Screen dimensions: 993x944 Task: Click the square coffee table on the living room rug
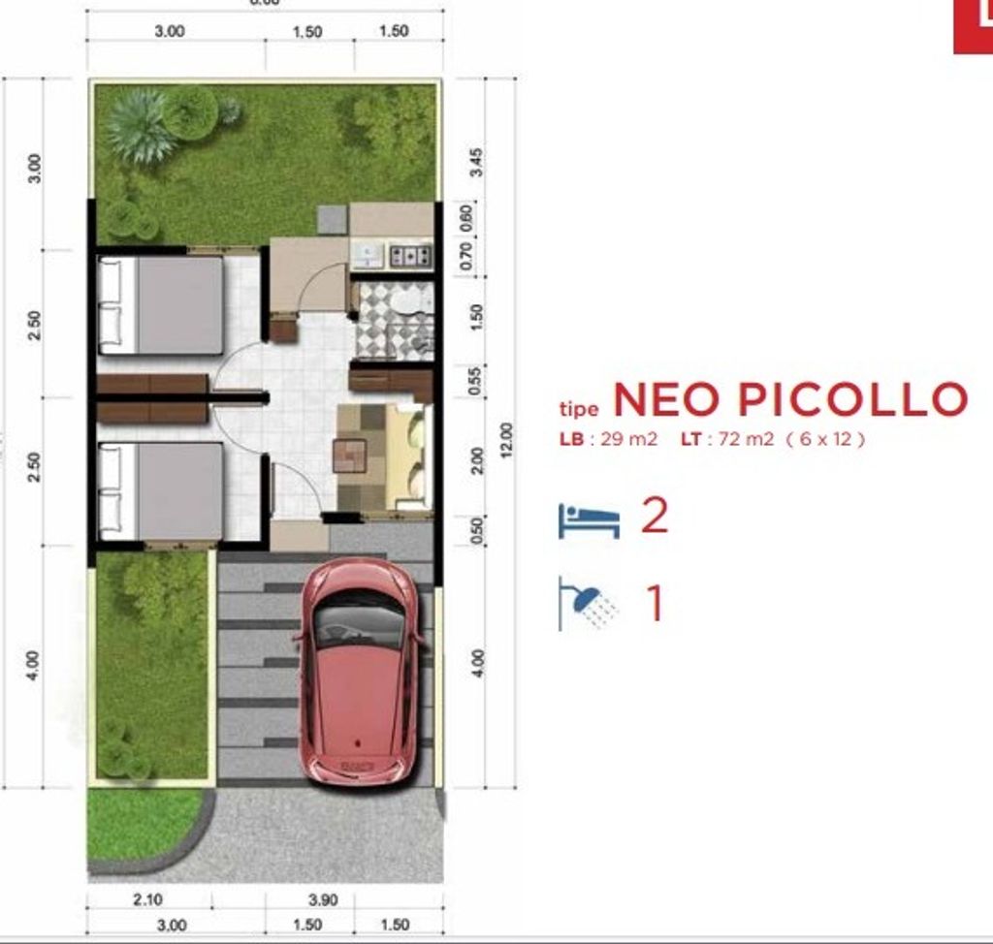(349, 456)
